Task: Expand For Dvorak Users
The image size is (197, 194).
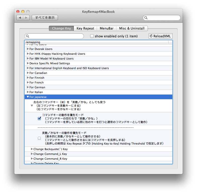Action: pyautogui.click(x=28, y=49)
